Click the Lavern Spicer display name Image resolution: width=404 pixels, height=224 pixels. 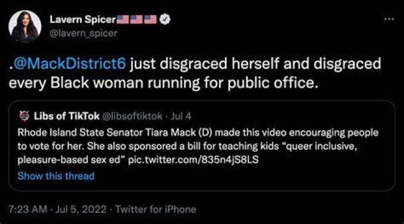[82, 19]
